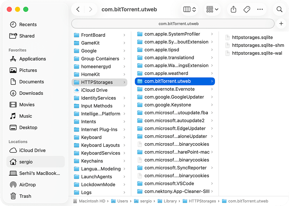Click the Share icon in the toolbar

pos(233,9)
